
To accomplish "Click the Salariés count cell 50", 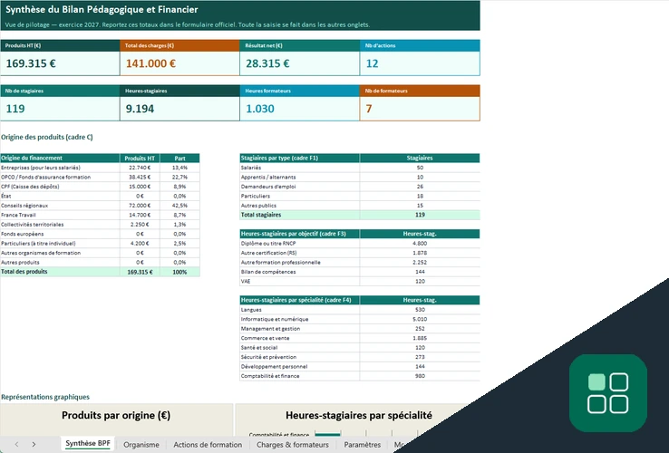I will [x=420, y=168].
